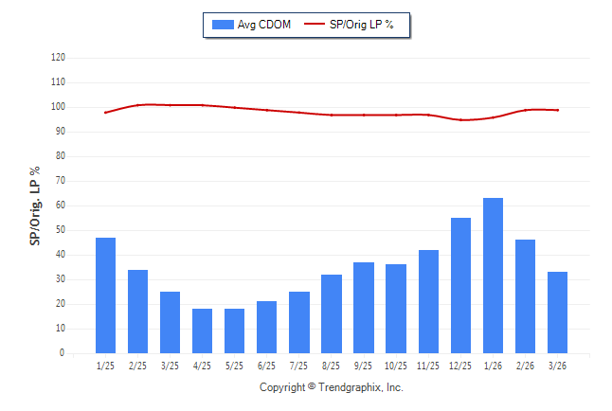This screenshot has width=612, height=411.
Task: Click the vertical SP/Orig. LP % axis title
Action: pyautogui.click(x=35, y=205)
